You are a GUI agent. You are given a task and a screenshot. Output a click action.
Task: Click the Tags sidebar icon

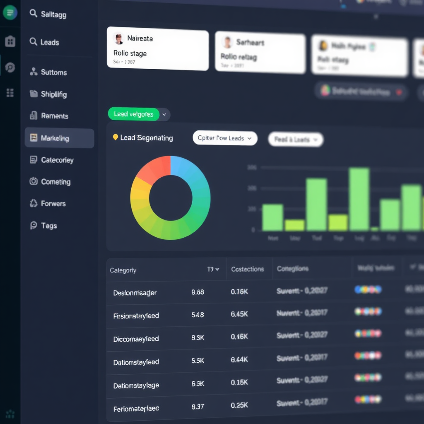point(34,225)
